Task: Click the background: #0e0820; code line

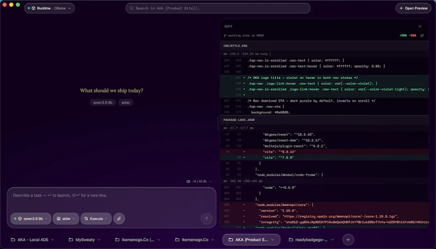Action: coord(324,112)
